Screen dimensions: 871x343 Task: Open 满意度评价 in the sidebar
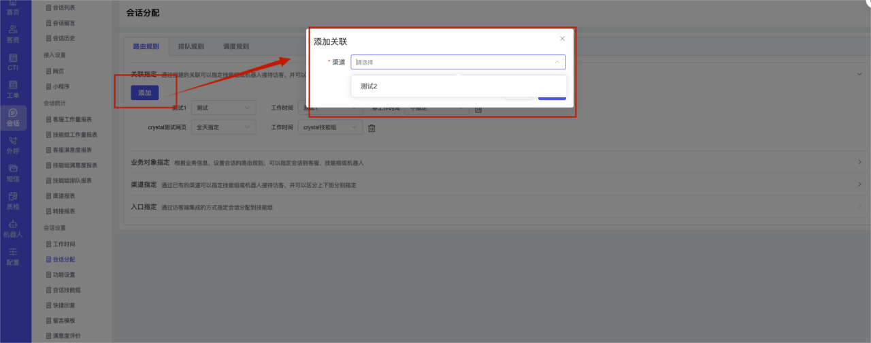(x=63, y=336)
